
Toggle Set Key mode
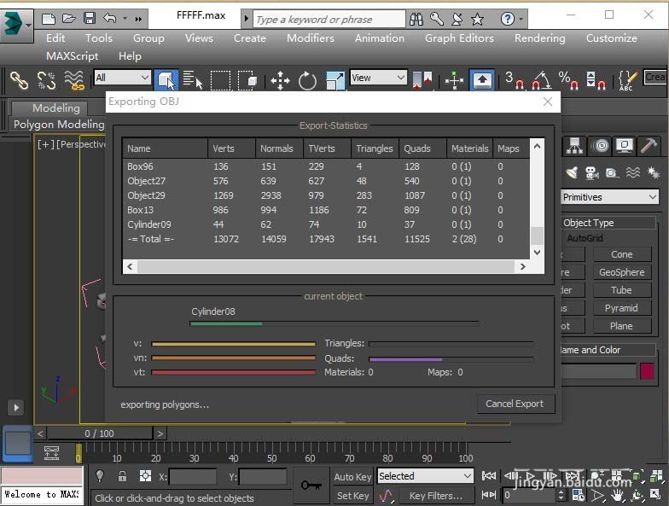352,496
